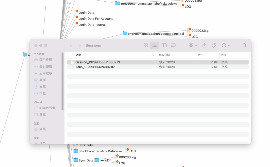Viewport: 270px width, 167px height.
Task: Open the group-by dropdown
Action: 193,45
